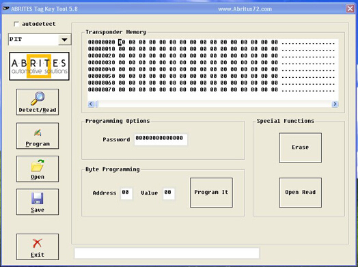Click the Erase special function button
358x267 pixels.
point(300,147)
